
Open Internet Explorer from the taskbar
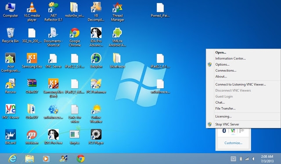[13, 158]
